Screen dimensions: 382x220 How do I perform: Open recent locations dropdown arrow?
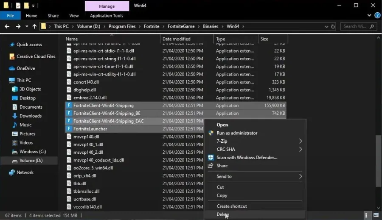pyautogui.click(x=27, y=26)
